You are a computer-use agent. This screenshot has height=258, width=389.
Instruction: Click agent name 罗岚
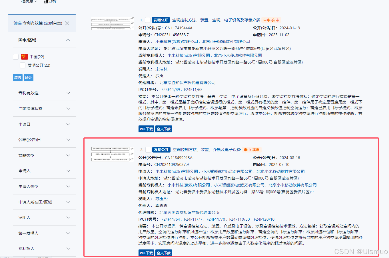pos(159,76)
